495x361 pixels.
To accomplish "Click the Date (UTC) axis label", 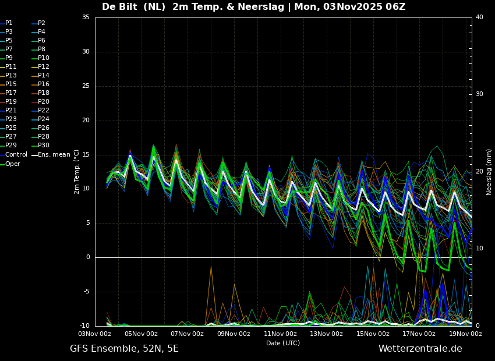I will pyautogui.click(x=283, y=344).
